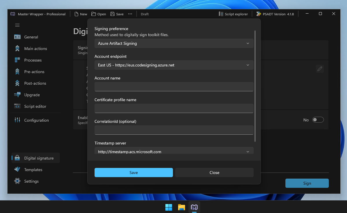Focus the Certificate profile name field

click(x=174, y=108)
